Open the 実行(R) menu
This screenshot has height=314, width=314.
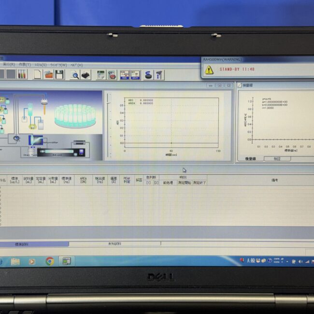[9, 64]
